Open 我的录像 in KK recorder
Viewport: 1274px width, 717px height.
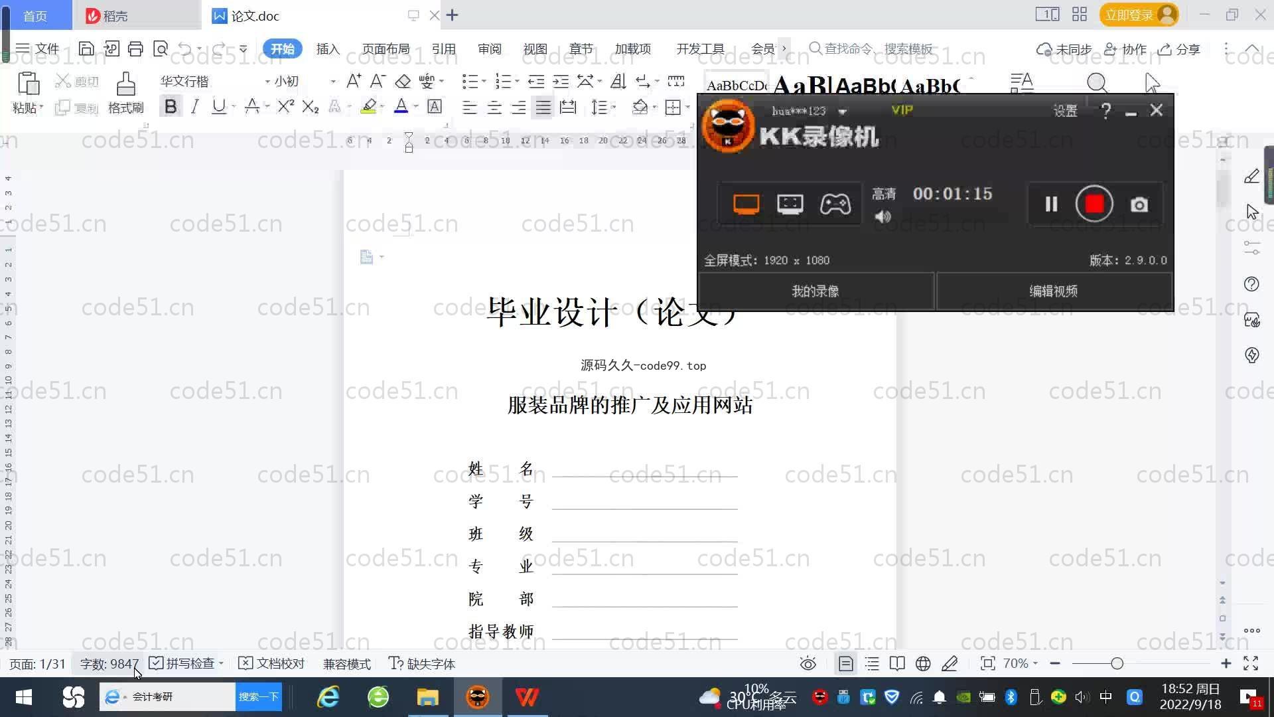click(x=815, y=291)
